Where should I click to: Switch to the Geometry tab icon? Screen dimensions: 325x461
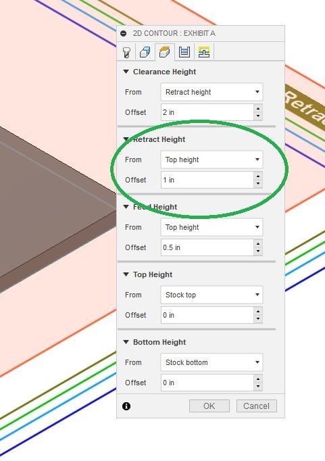pyautogui.click(x=145, y=53)
